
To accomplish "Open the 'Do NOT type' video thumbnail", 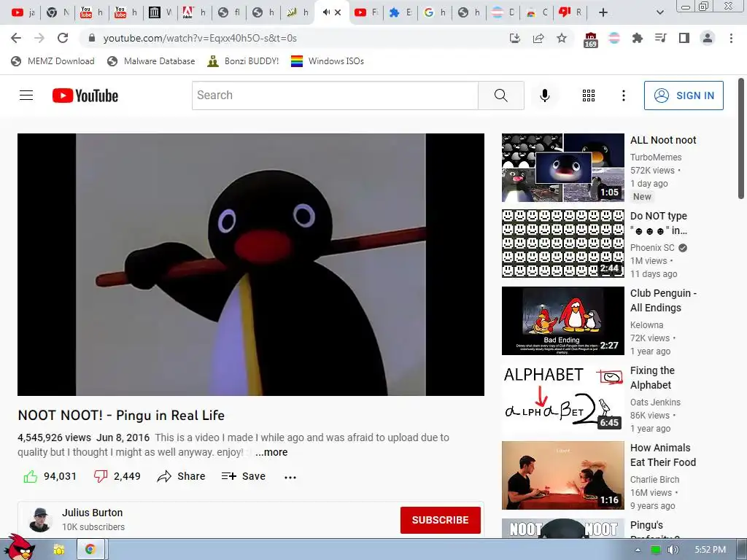I will point(562,244).
